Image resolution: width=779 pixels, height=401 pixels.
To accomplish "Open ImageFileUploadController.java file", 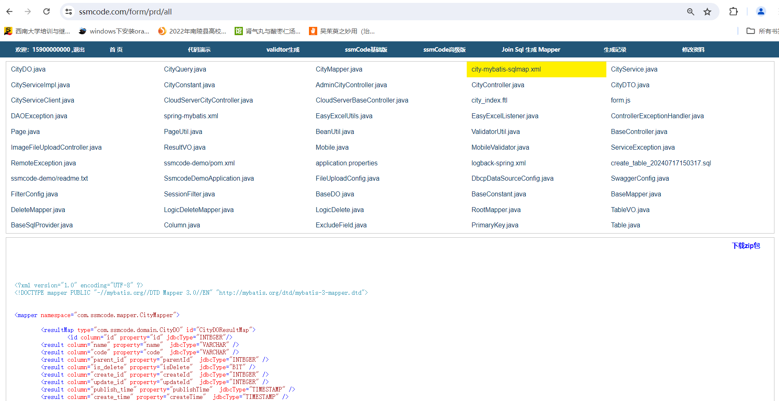I will 56,148.
